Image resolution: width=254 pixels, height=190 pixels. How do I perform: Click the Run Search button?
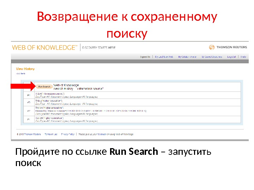click(44, 87)
